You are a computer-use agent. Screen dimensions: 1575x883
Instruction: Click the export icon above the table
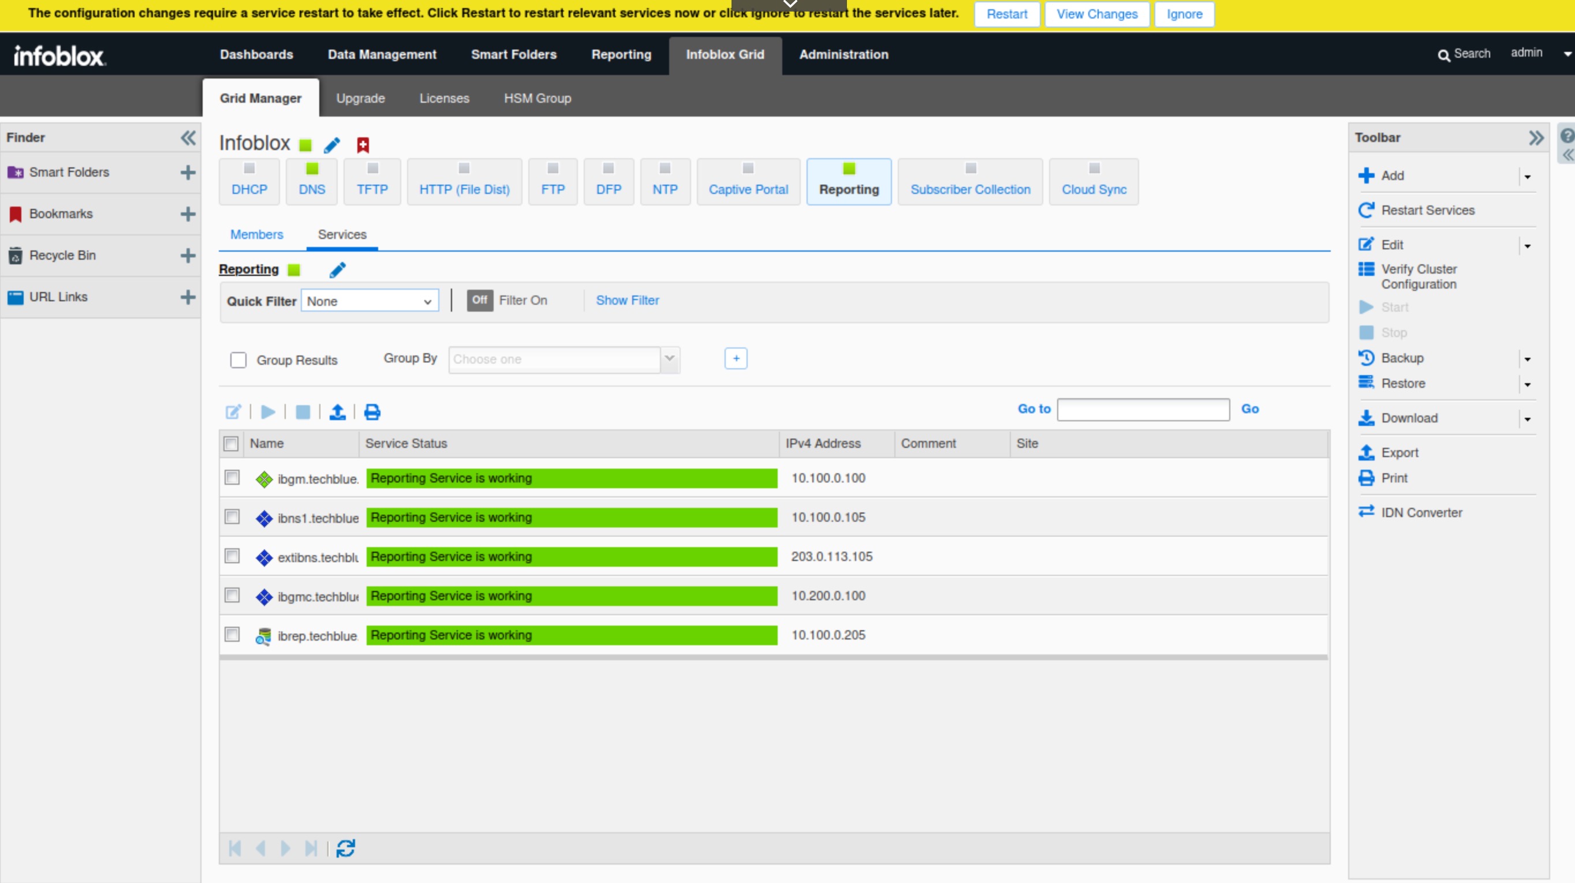[337, 412]
